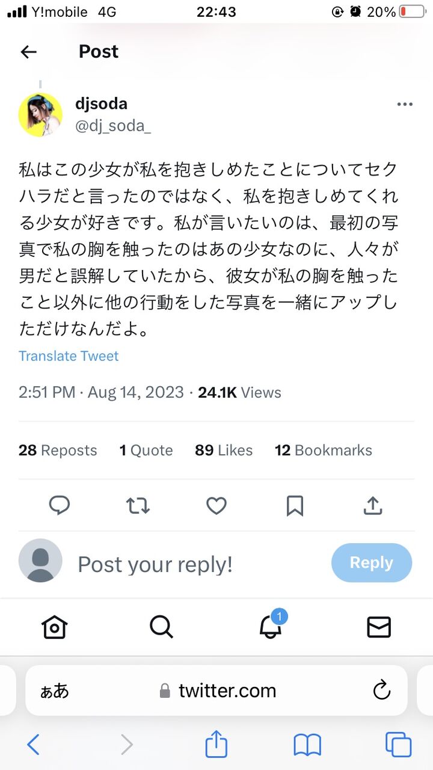Focus the Post your reply field
Screen dimensions: 433x770
point(155,564)
